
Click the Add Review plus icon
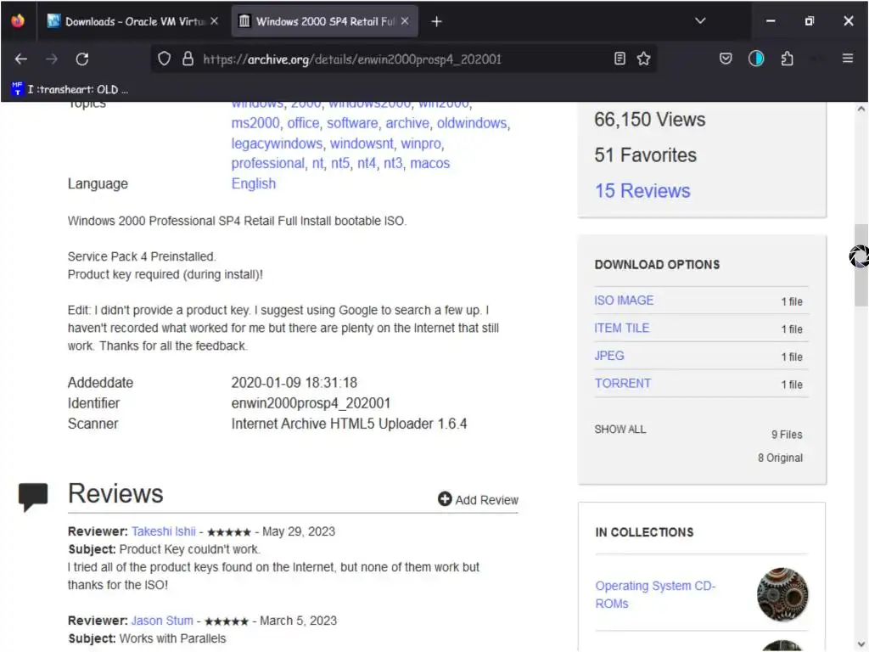pos(445,499)
